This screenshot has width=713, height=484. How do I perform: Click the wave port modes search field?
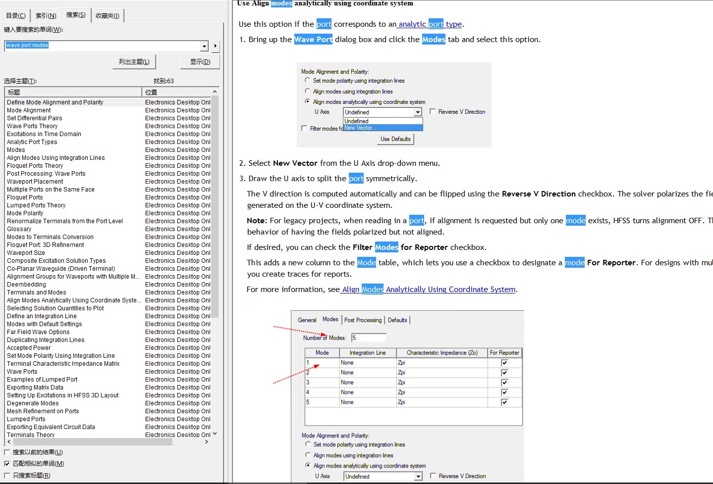102,46
